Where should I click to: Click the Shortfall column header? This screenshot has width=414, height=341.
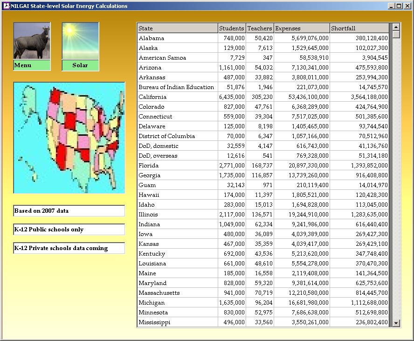359,28
